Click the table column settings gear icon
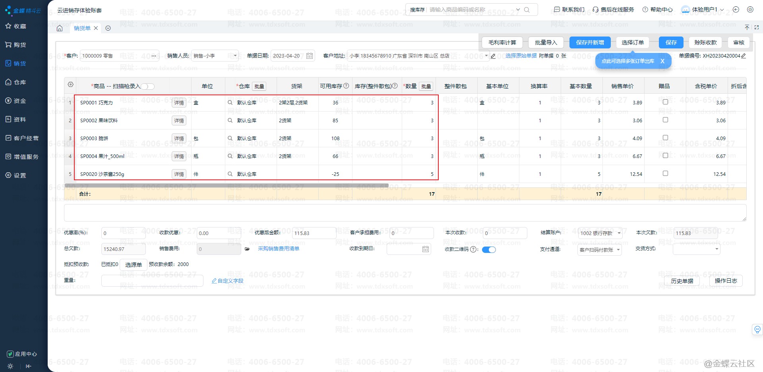 pos(70,85)
